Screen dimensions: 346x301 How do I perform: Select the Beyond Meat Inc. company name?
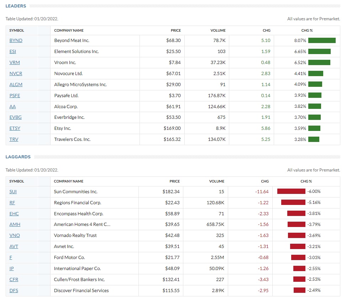(72, 41)
